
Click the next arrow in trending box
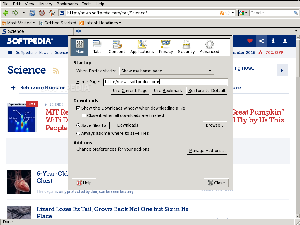282,70
